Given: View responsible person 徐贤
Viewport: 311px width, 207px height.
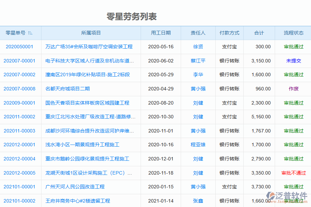Looking at the screenshot, I should pyautogui.click(x=198, y=47).
